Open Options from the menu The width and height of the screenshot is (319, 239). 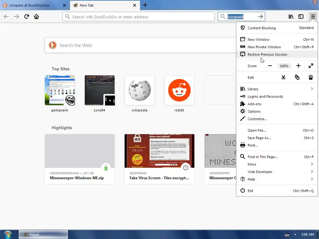click(x=277, y=111)
